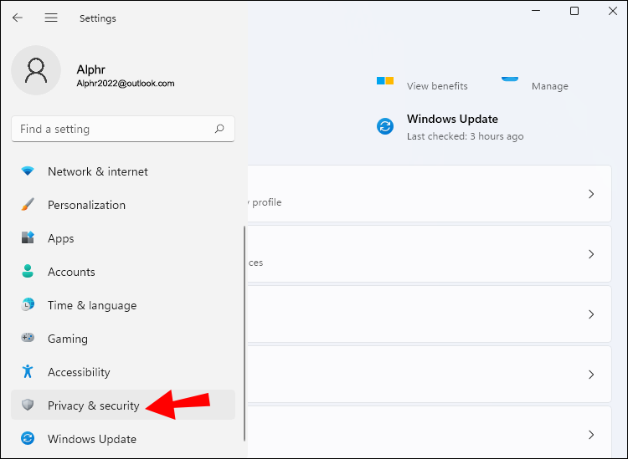Open the hamburger navigation menu
628x459 pixels.
click(51, 18)
